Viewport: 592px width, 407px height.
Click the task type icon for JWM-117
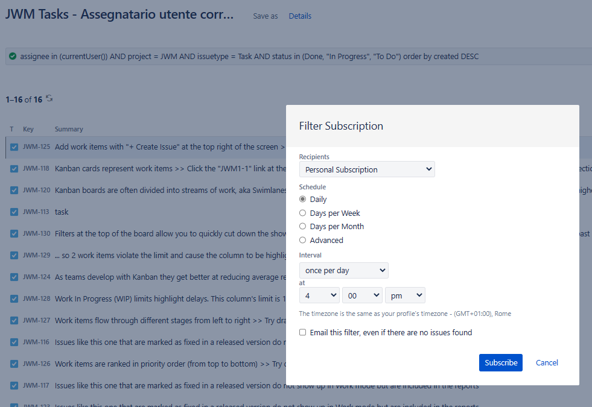(x=14, y=385)
